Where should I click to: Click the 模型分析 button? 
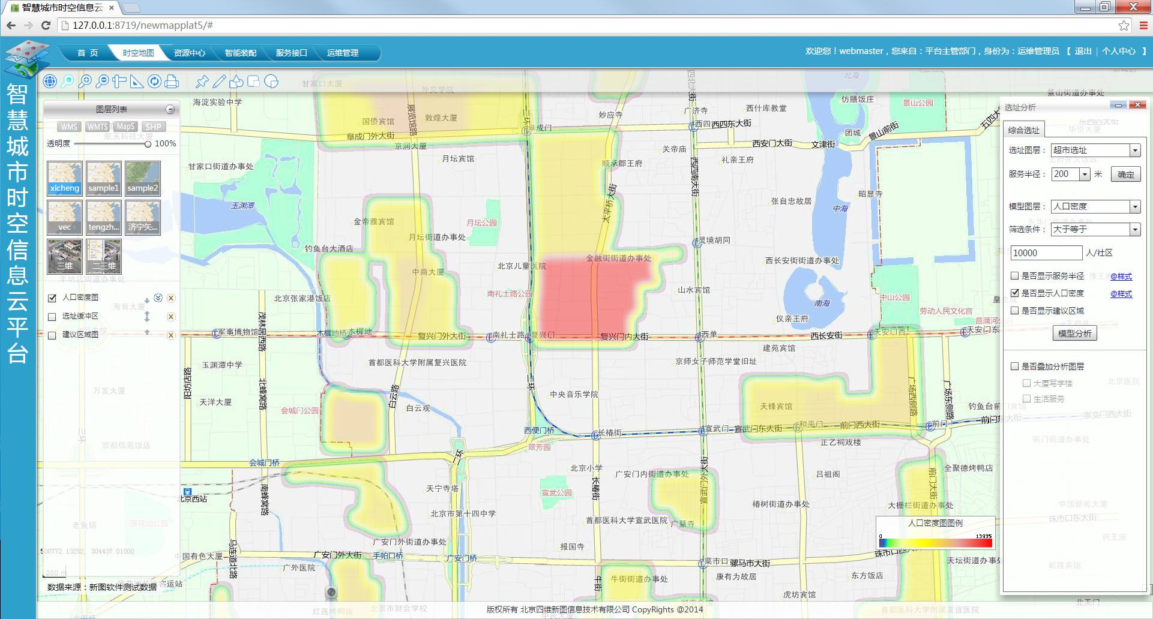click(x=1074, y=333)
